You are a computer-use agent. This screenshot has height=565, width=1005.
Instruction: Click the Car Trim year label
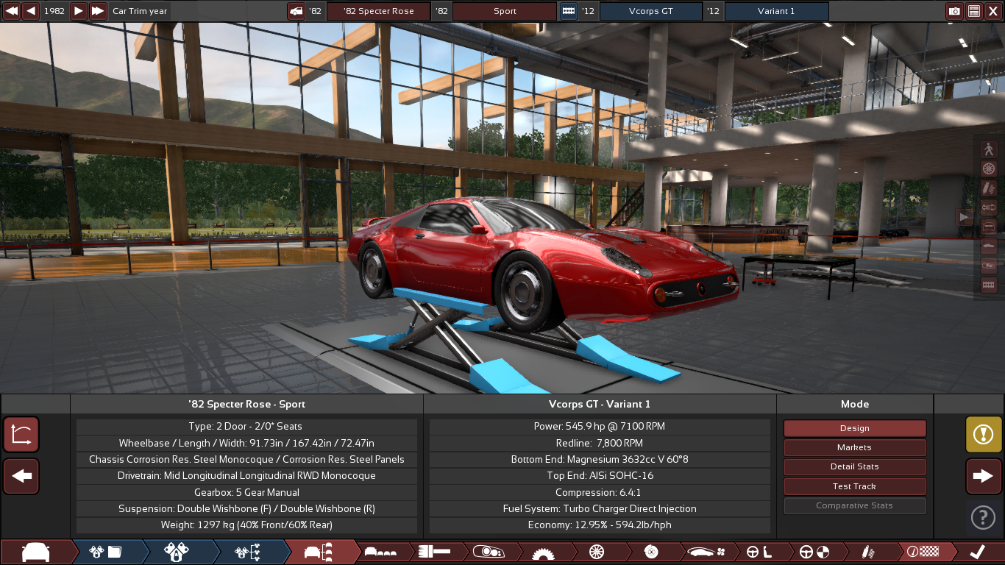click(x=140, y=11)
